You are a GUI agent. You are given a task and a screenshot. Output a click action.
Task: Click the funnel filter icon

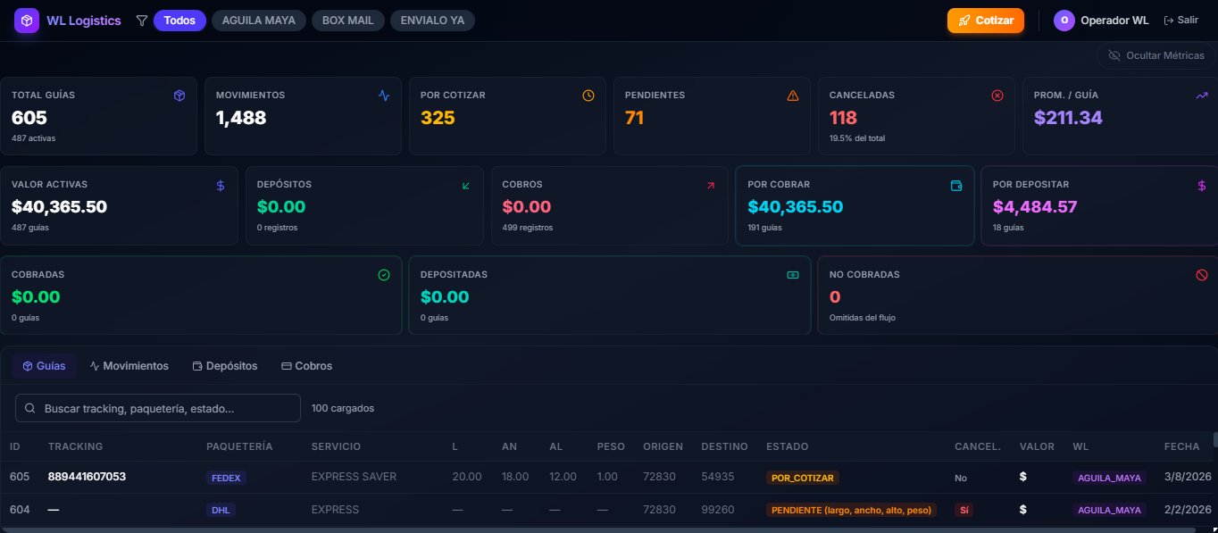click(141, 21)
